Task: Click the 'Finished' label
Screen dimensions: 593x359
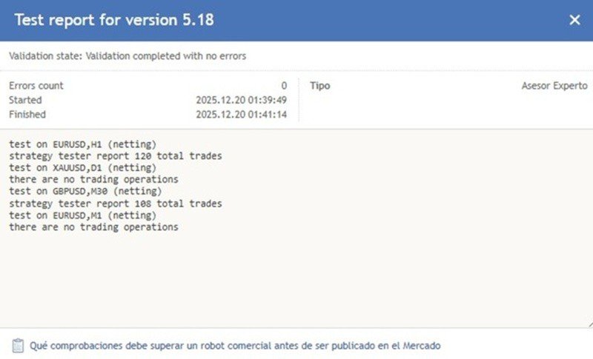Action: [x=27, y=115]
